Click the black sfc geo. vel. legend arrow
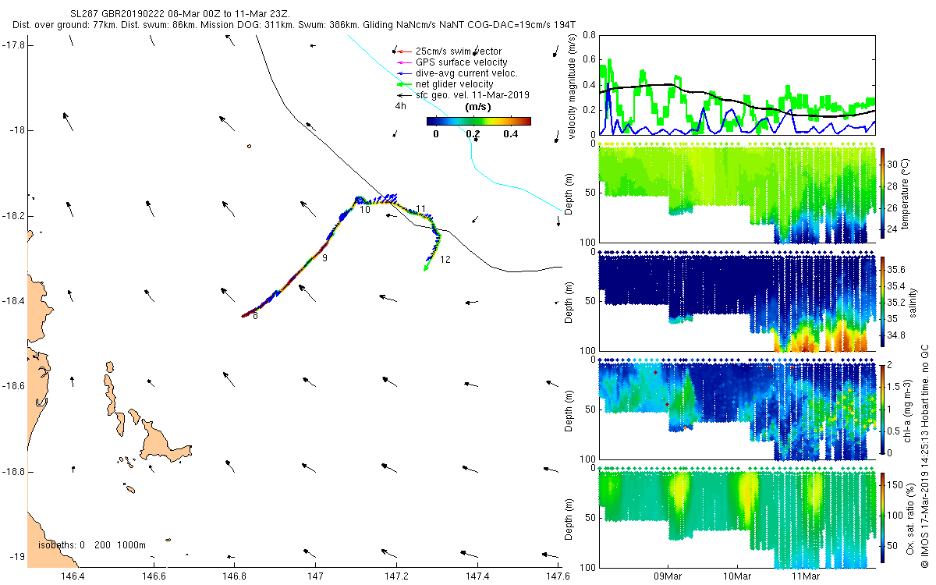 click(x=402, y=95)
